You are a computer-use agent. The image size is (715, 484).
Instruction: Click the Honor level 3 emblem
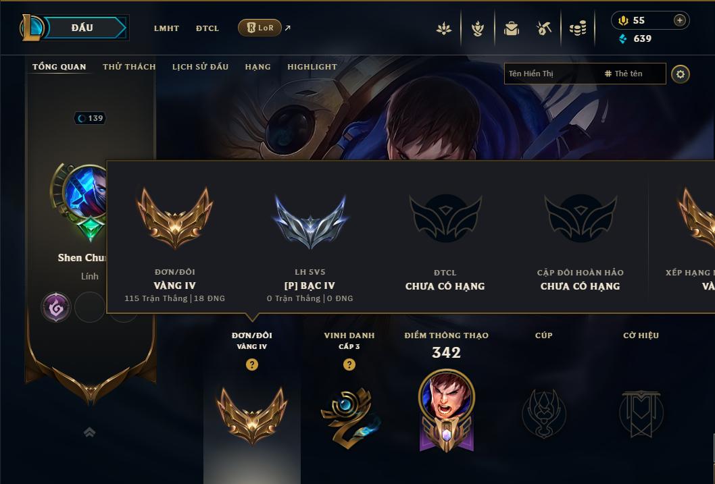pos(350,418)
